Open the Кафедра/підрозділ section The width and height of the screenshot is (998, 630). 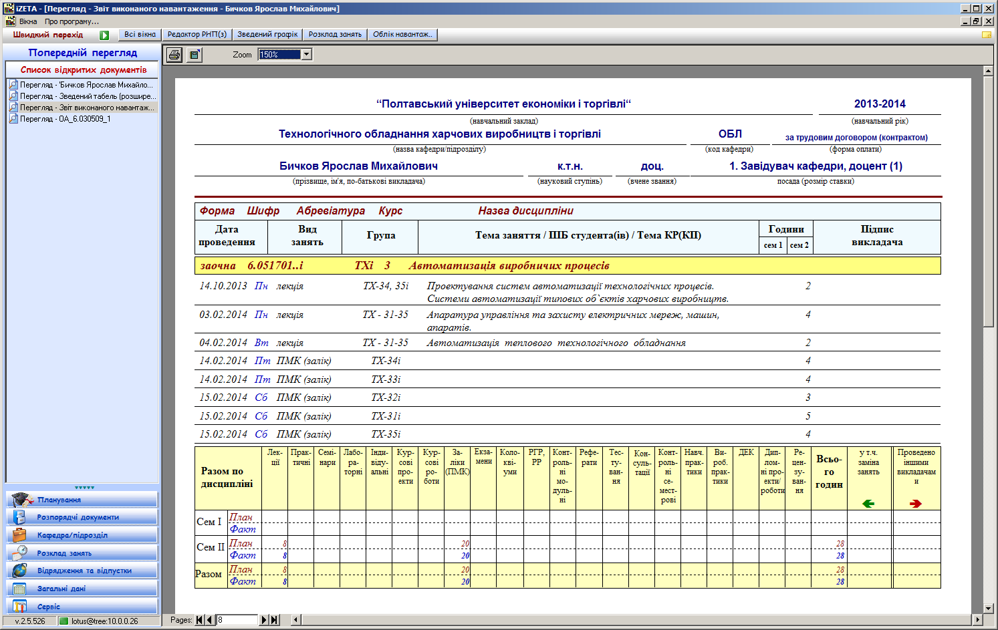point(82,534)
